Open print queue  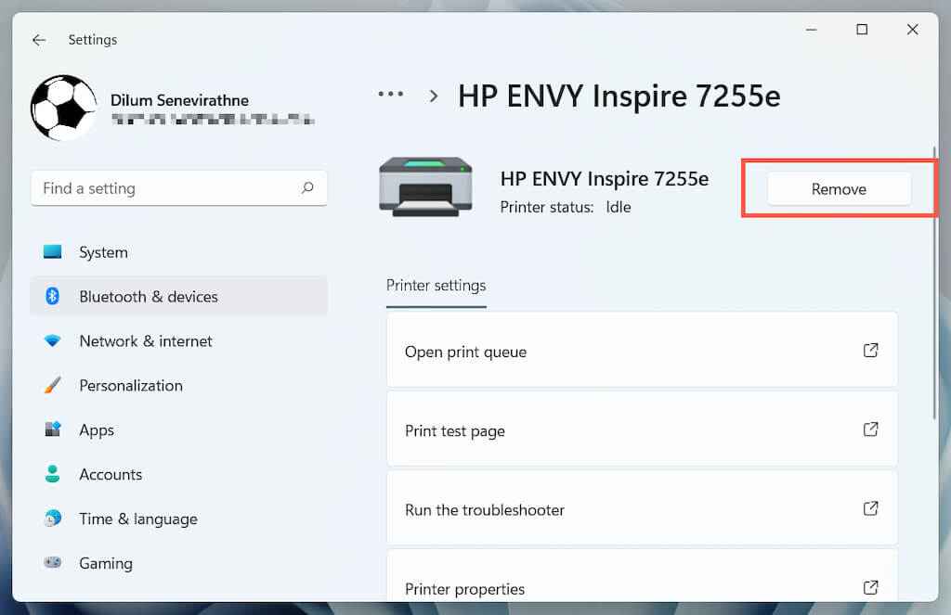click(642, 351)
